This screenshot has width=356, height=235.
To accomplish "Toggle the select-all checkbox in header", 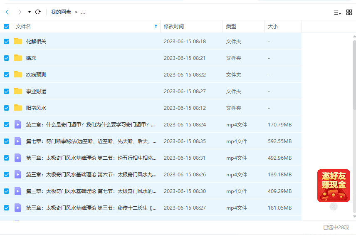I will point(7,27).
